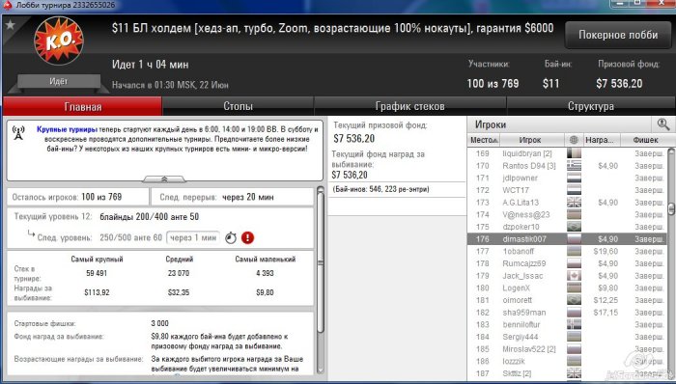The image size is (676, 384).
Task: Click the 'через 1 мин' field
Action: (x=193, y=237)
